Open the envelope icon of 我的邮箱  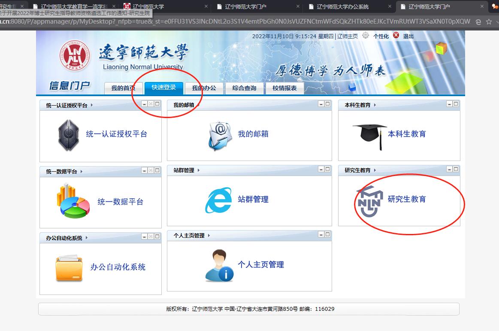[x=220, y=136]
